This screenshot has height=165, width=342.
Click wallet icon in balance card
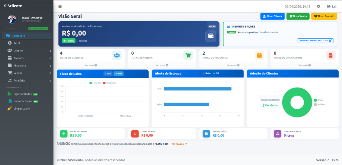coord(211,36)
